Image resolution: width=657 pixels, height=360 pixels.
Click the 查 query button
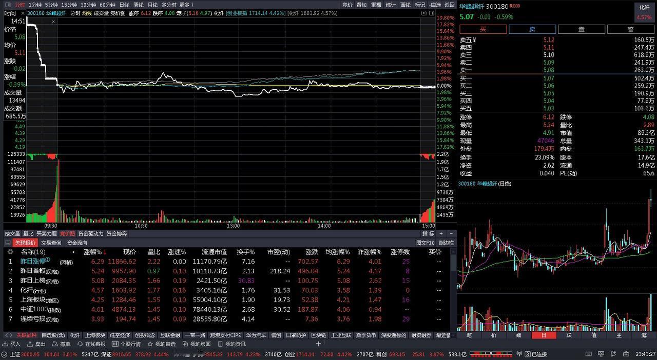[x=582, y=29]
